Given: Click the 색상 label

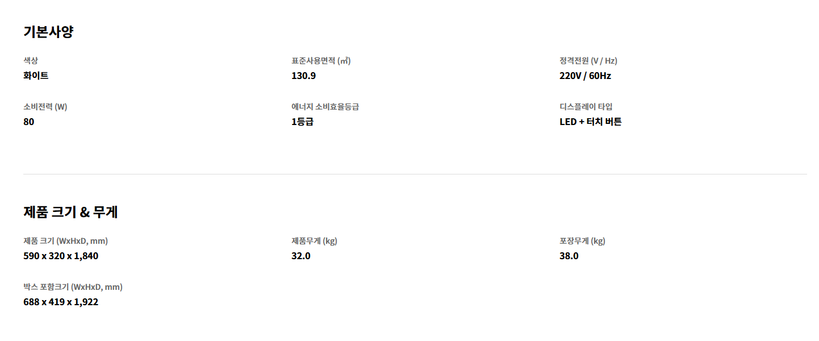Looking at the screenshot, I should click(31, 61).
